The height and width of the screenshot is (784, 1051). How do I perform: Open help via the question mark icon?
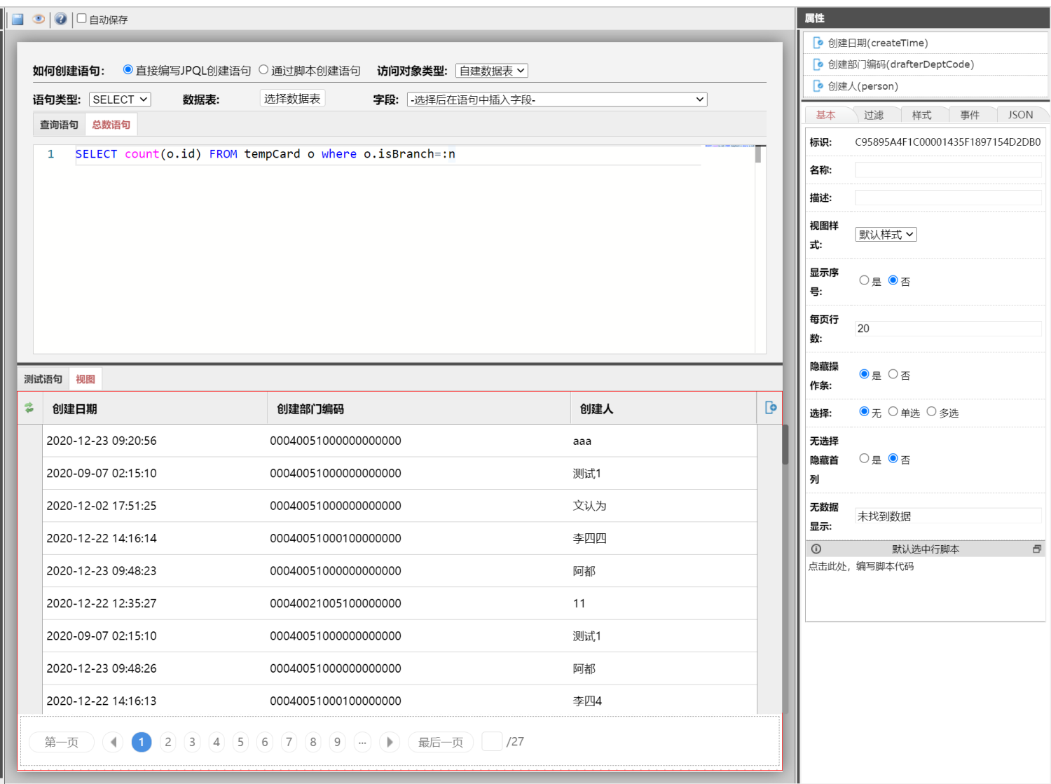61,19
